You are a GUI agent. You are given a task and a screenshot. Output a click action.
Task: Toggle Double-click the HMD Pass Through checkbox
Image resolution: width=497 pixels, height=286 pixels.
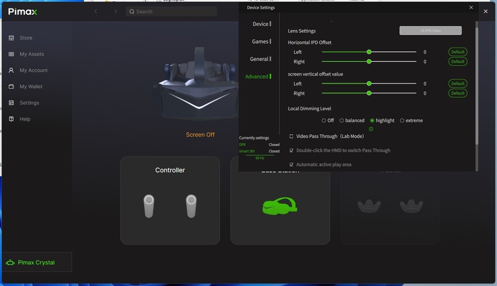click(x=291, y=150)
